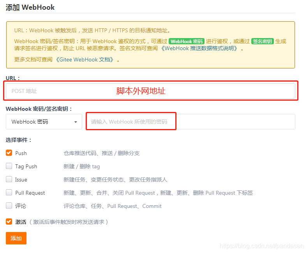Click the orange 添加 button

coord(16,238)
